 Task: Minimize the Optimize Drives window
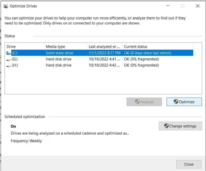coord(168,6)
